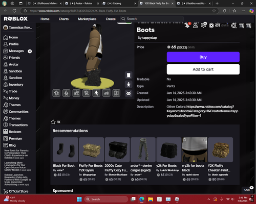Image resolution: width=256 pixels, height=204 pixels.
Task: Open a new browser tab with plus button
Action: point(217,4)
